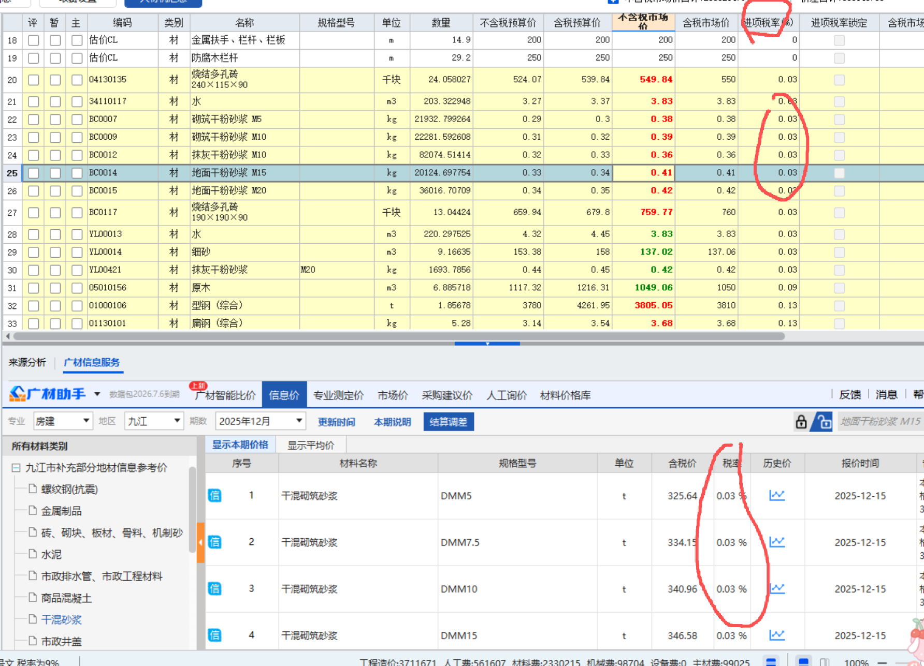The height and width of the screenshot is (666, 924).
Task: Click document icon beside 干混砂浆
Action: [33, 619]
